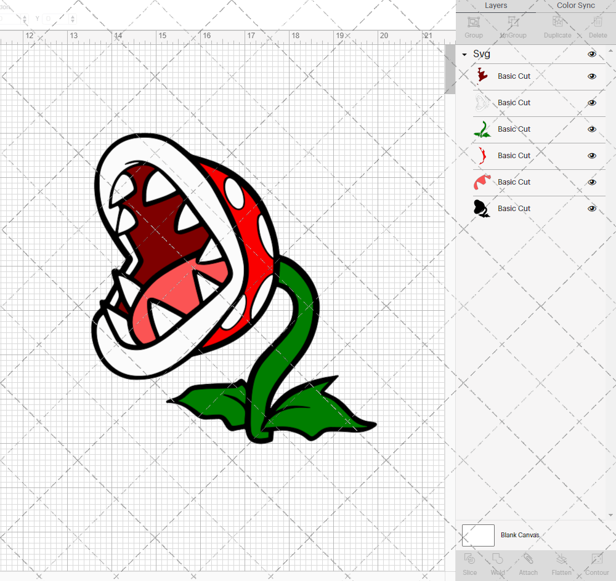
Task: Click the Contour tool icon
Action: 597,559
